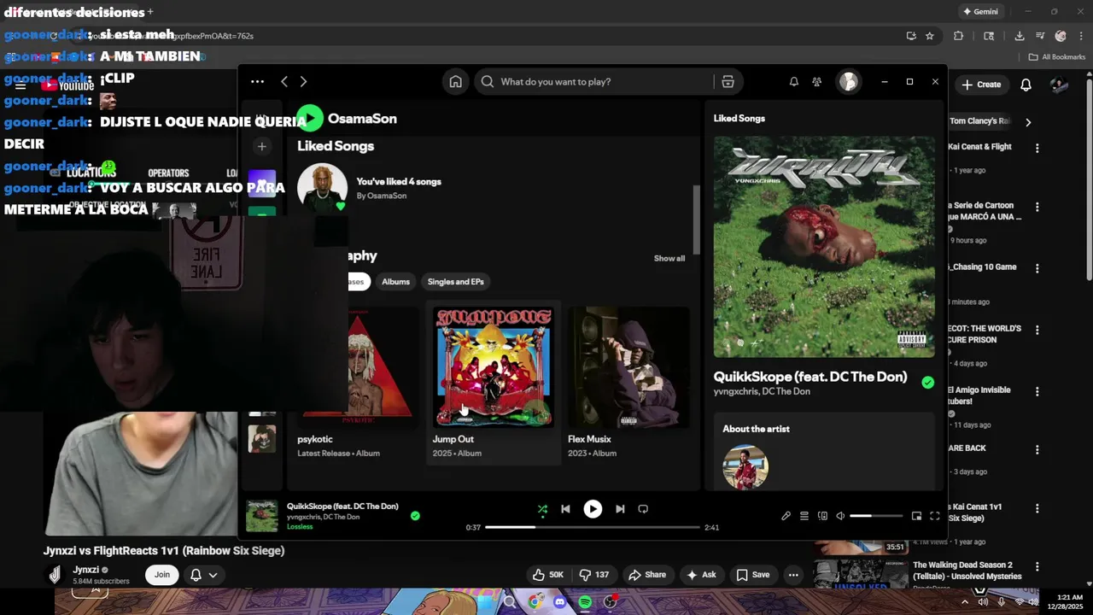Viewport: 1093px width, 615px height.
Task: Open Jump Out album cover
Action: [x=494, y=367]
